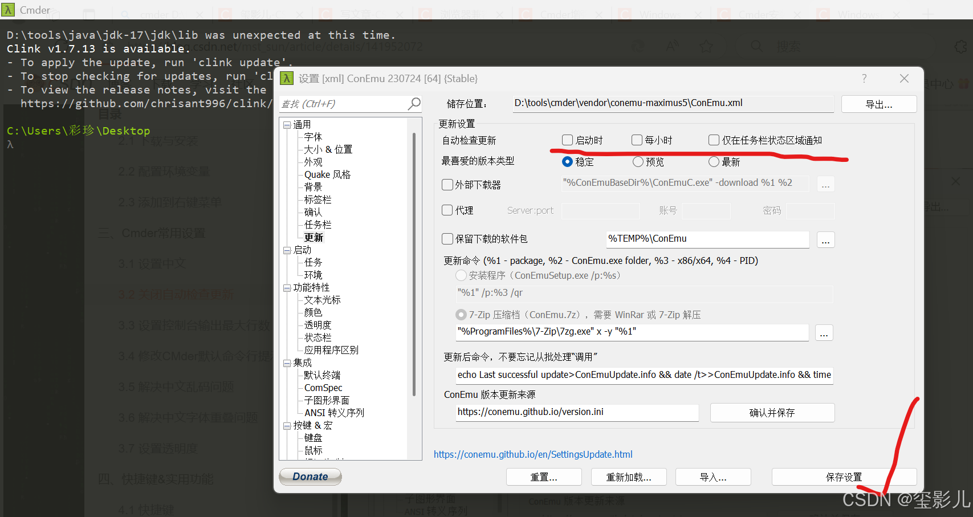
Task: Select the 最新 version type radio
Action: click(x=714, y=162)
